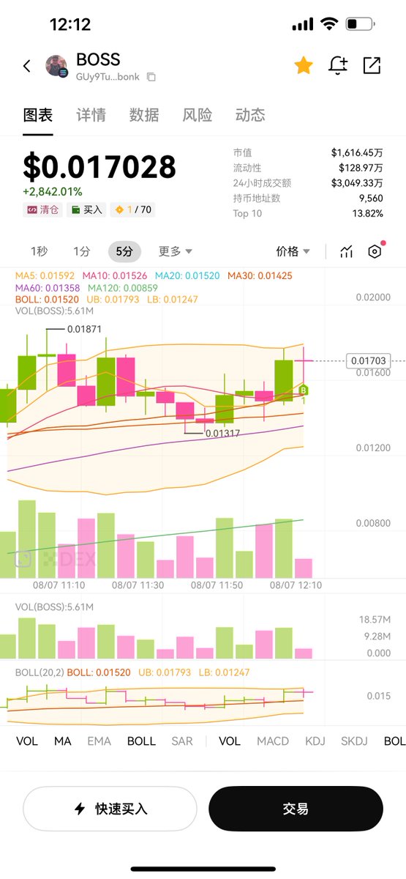Toggle the favorite star for BOSS
Viewport: 406px width, 879px height.
tap(304, 65)
